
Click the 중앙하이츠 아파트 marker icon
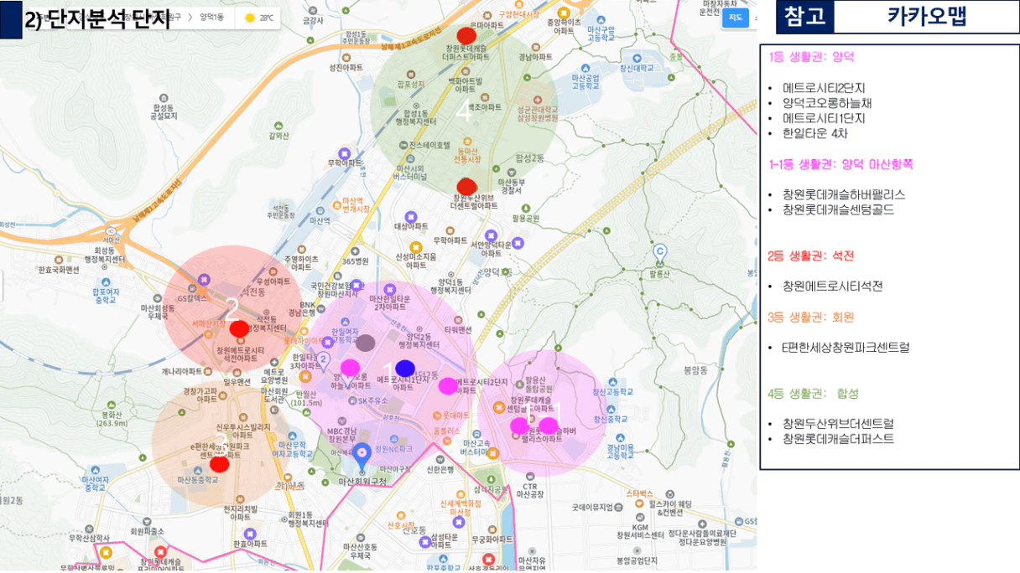pos(564,13)
